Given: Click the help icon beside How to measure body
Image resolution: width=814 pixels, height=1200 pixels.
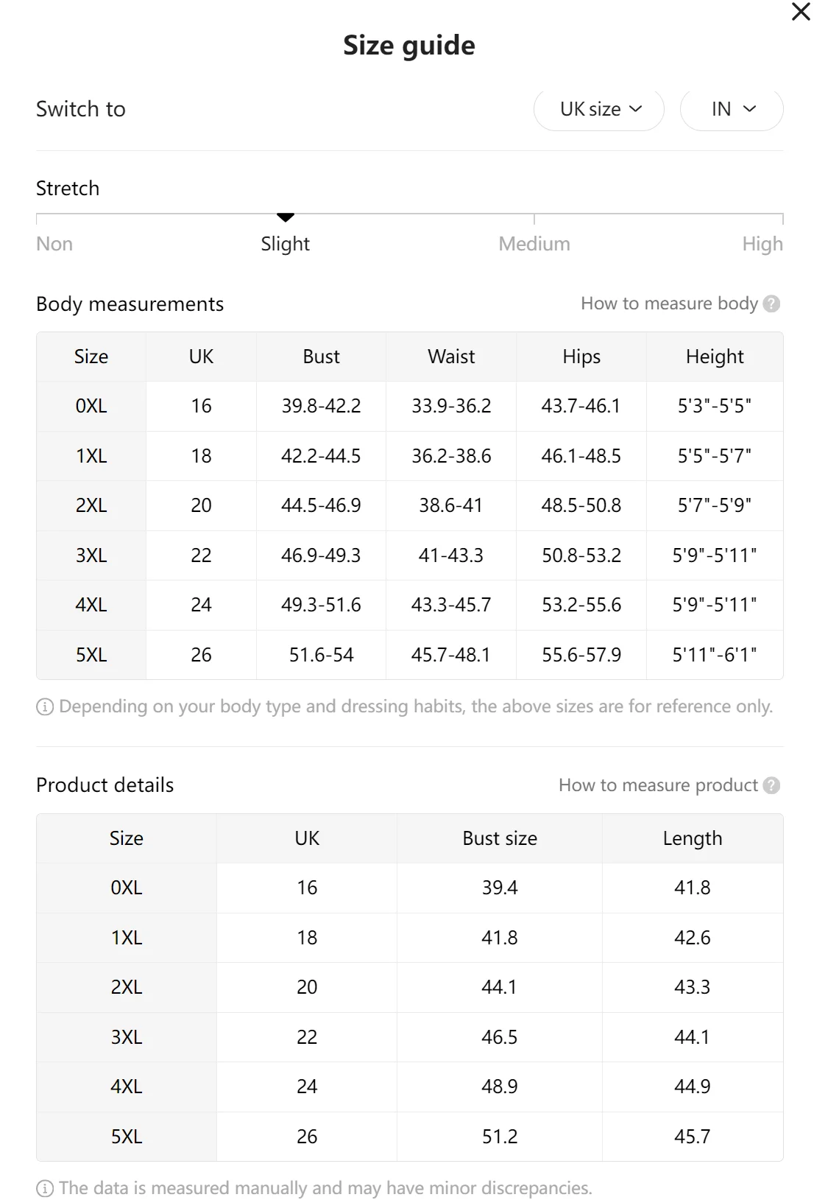Looking at the screenshot, I should point(771,303).
